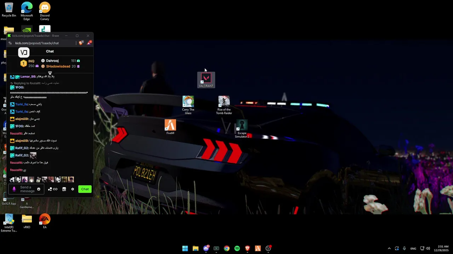Image resolution: width=453 pixels, height=254 pixels.
Task: Click last emote thumbnail in emote row
Action: coord(71,180)
